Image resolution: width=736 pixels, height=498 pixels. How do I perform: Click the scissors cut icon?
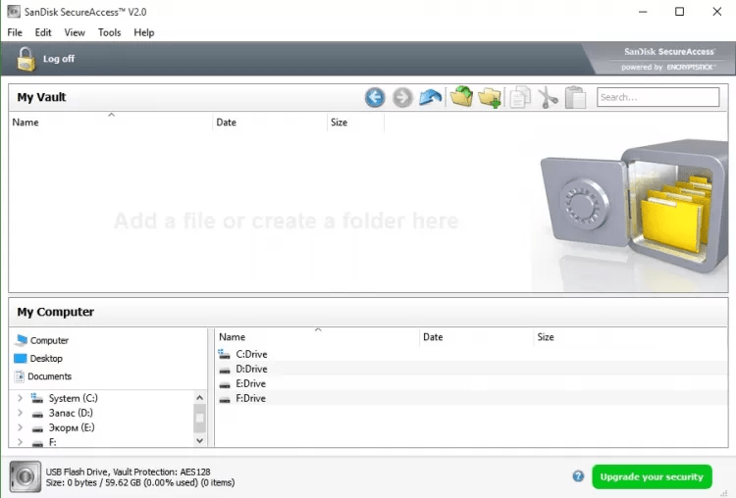click(548, 97)
